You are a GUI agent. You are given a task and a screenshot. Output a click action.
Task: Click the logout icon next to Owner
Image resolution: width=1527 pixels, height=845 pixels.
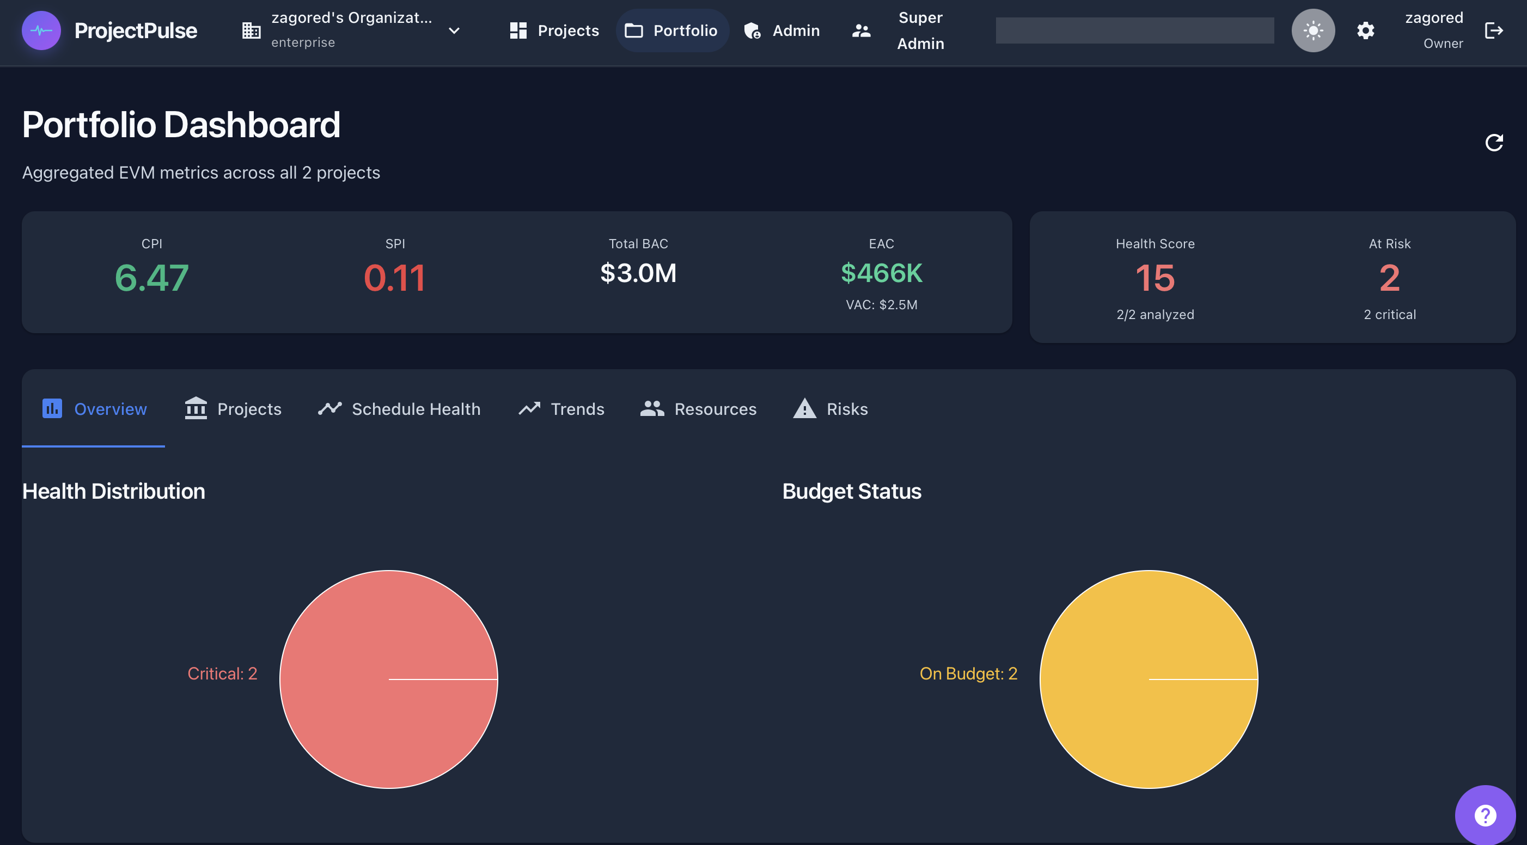click(x=1494, y=30)
